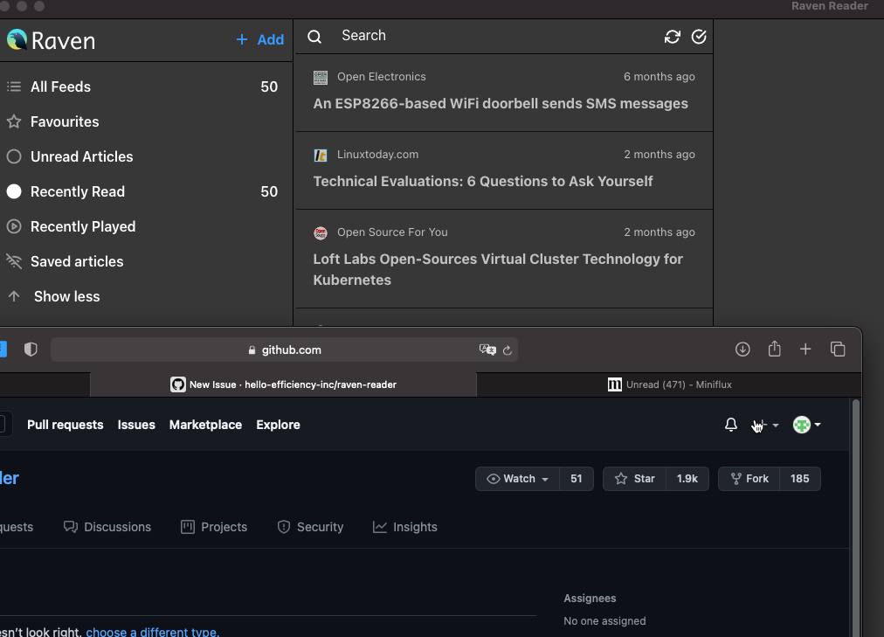Open Projects repository tab
Image resolution: width=884 pixels, height=637 pixels.
point(214,527)
